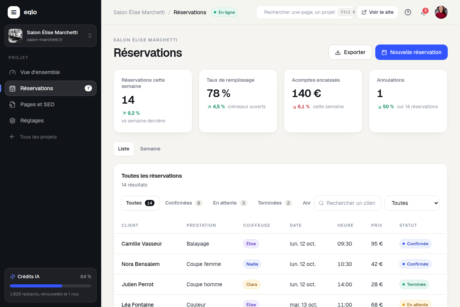Filter by En attente reservations tab

230,203
